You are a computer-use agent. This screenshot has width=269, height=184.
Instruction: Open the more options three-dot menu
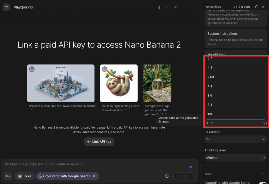[x=192, y=7]
